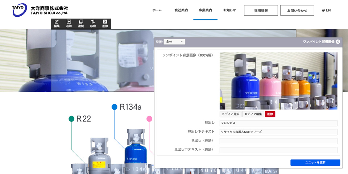Click the 見出し（英語） text field
The image size is (348, 174).
[x=278, y=141]
